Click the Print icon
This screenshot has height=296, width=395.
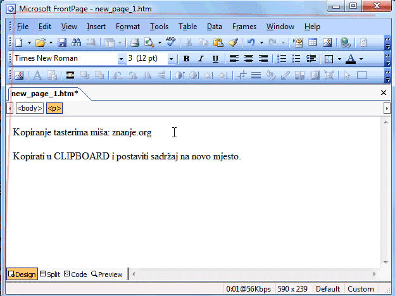coord(134,42)
